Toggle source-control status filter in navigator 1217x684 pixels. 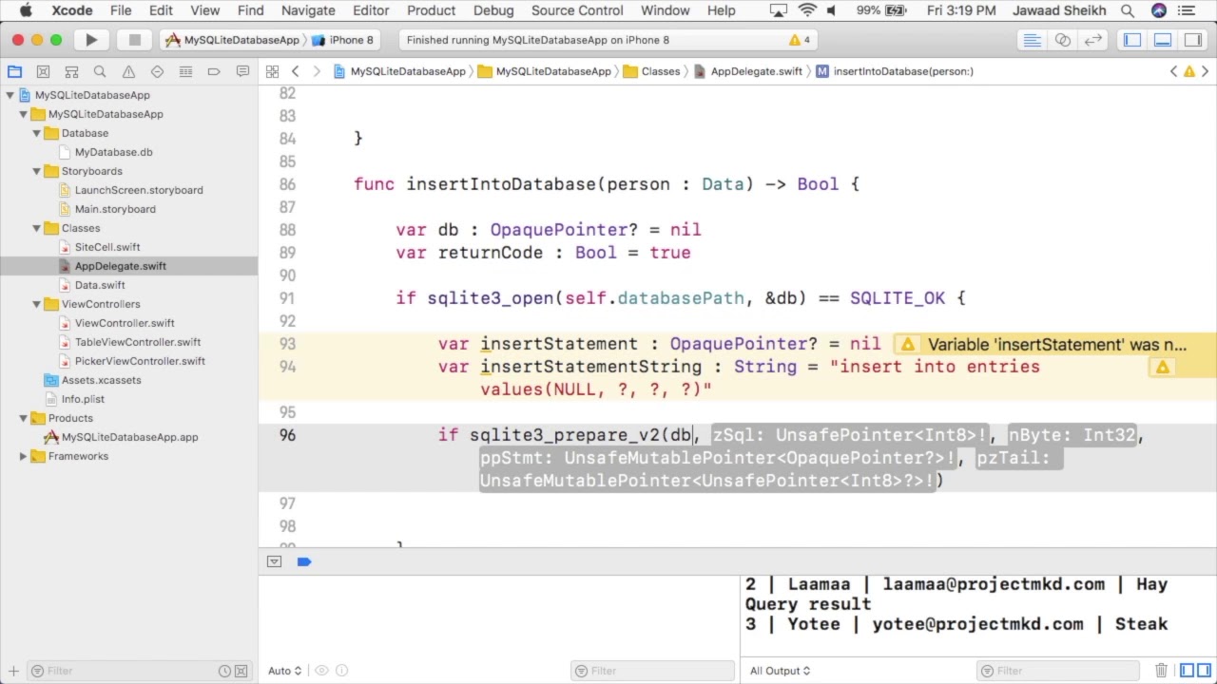coord(241,671)
